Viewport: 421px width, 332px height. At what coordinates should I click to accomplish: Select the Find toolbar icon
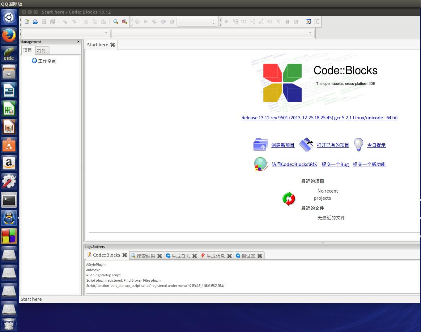(116, 22)
